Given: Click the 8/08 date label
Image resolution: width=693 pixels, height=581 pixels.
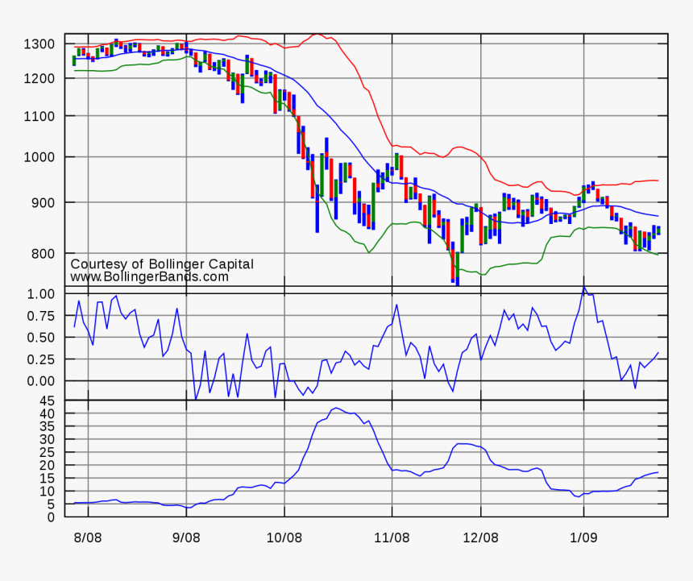Looking at the screenshot, I should pyautogui.click(x=88, y=538).
